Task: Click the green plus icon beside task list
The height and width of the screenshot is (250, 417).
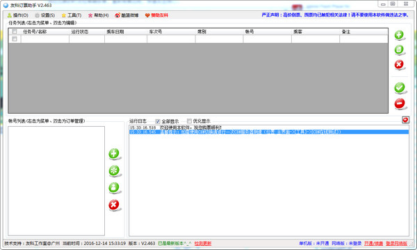Action: coord(399,35)
